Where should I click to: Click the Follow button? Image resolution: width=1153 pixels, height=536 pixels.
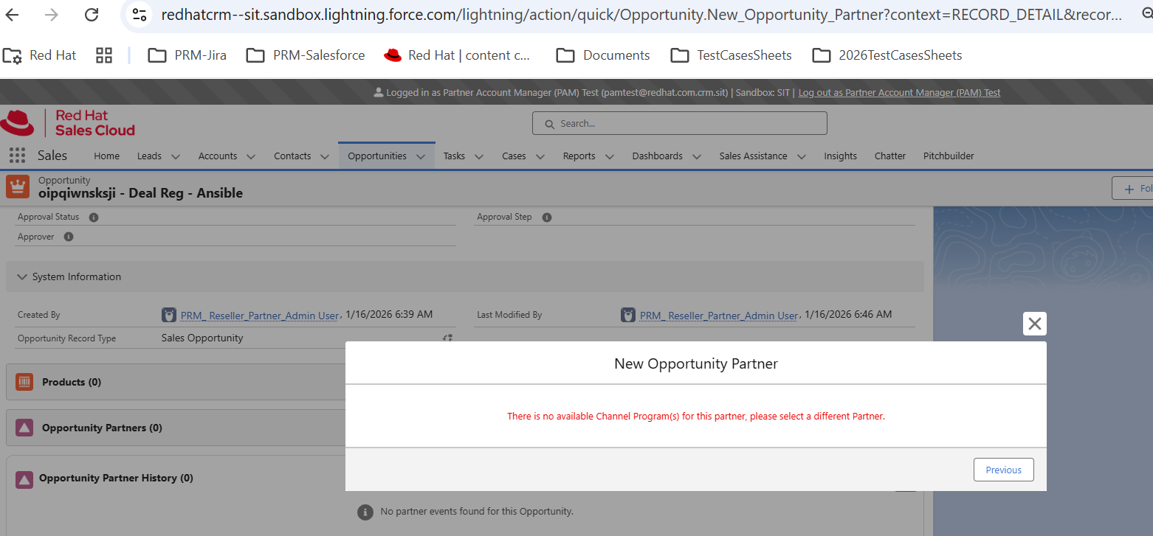click(x=1132, y=189)
